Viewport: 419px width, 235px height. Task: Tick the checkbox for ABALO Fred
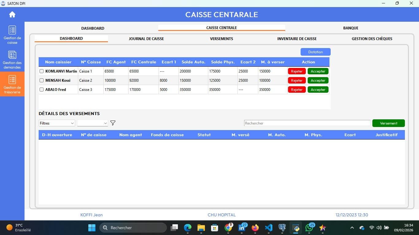coord(41,90)
